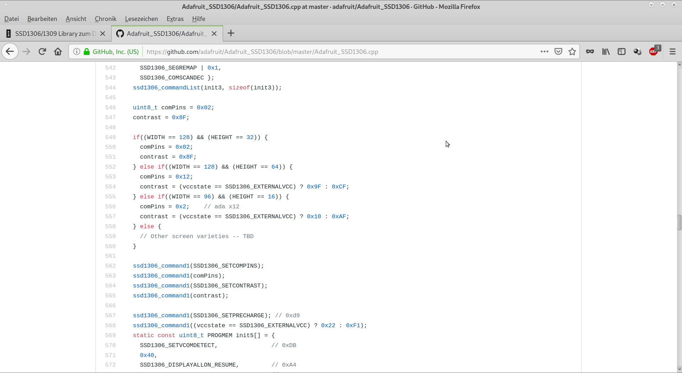Open the Library bookshelf icon
The image size is (682, 373).
(x=606, y=51)
